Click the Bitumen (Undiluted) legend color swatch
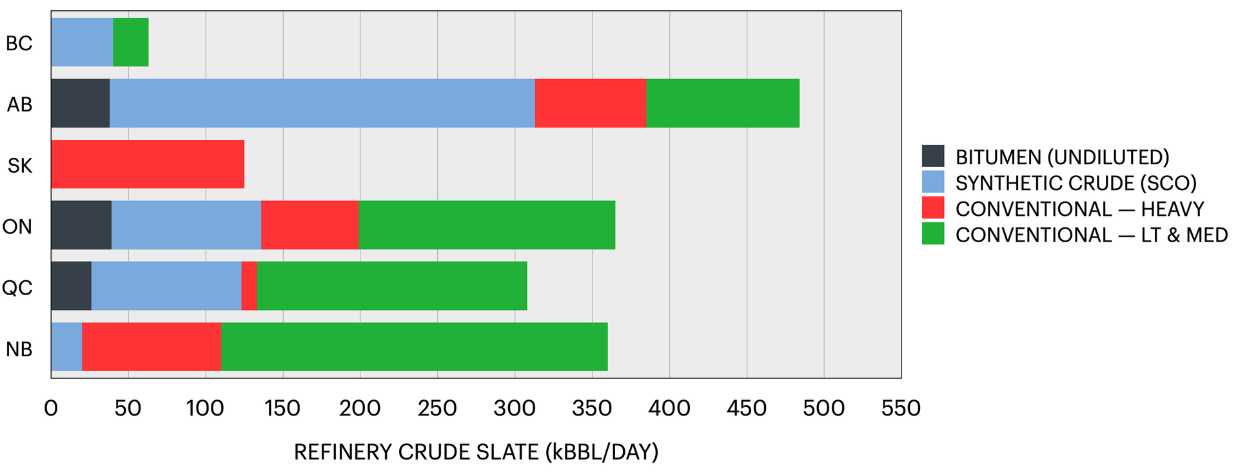The image size is (1238, 471). tap(933, 157)
